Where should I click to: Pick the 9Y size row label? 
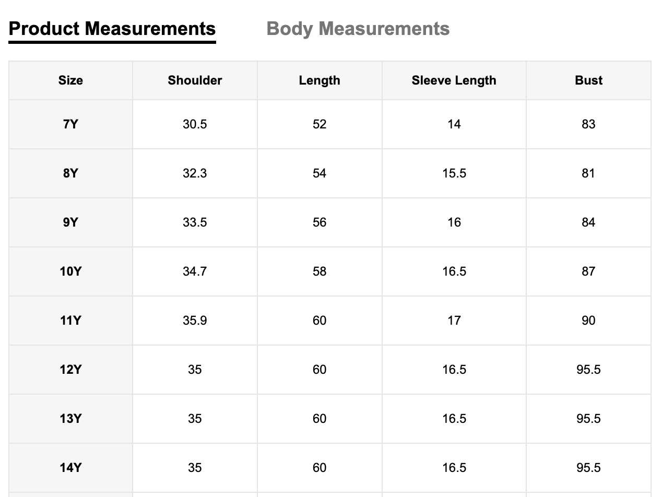[x=70, y=222]
